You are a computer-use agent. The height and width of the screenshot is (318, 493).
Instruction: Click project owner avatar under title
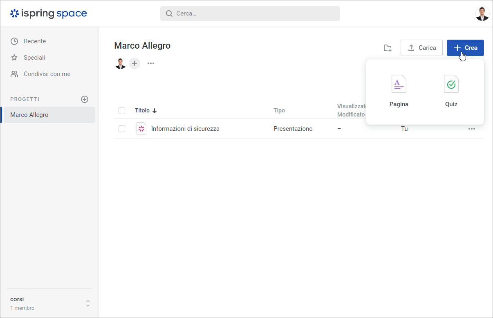[121, 63]
